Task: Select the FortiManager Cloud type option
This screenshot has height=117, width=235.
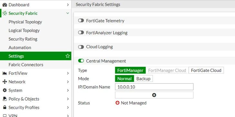Action: click(x=167, y=70)
